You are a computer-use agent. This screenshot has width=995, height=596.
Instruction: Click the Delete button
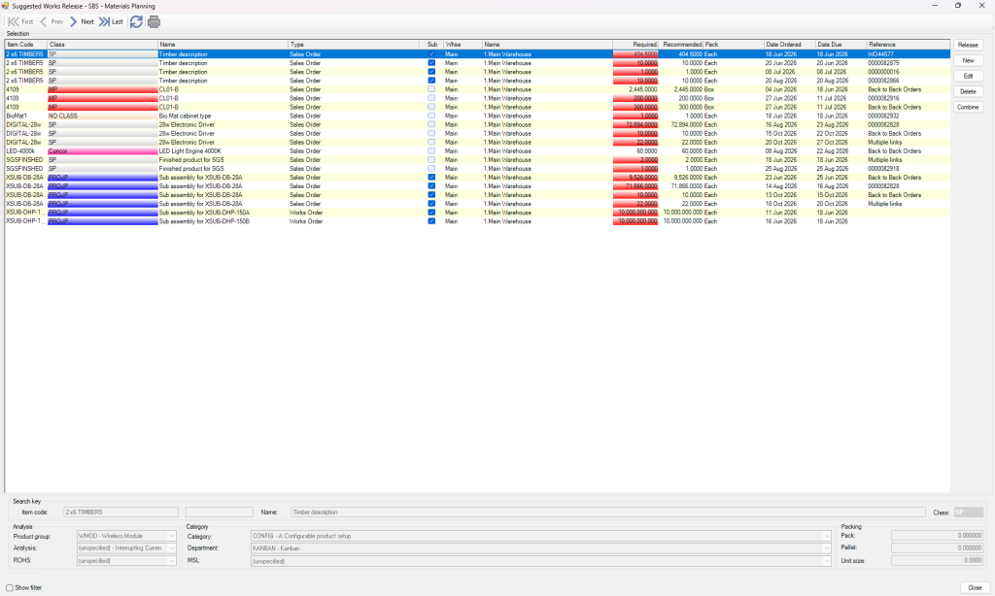[968, 91]
